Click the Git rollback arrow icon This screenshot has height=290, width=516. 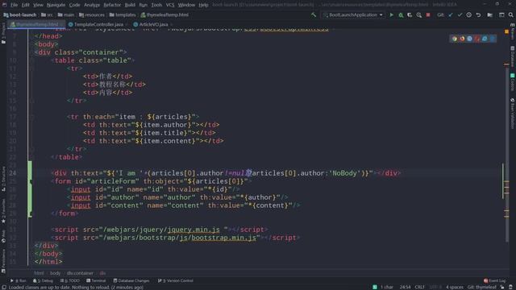click(x=478, y=14)
